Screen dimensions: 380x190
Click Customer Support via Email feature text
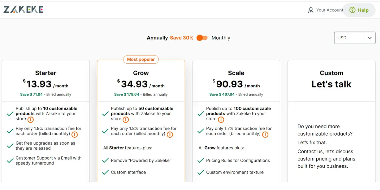(x=48, y=161)
